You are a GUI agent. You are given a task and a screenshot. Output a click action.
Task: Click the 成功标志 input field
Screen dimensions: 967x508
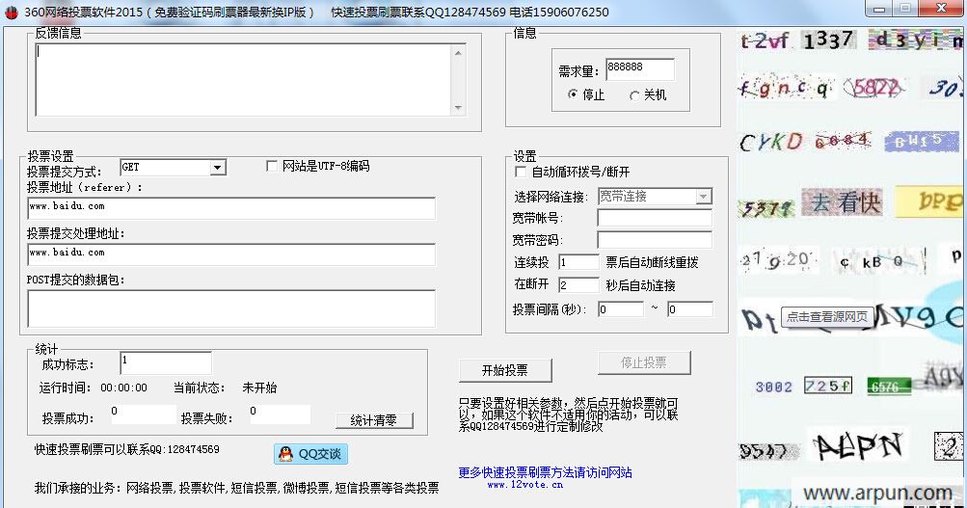click(165, 362)
